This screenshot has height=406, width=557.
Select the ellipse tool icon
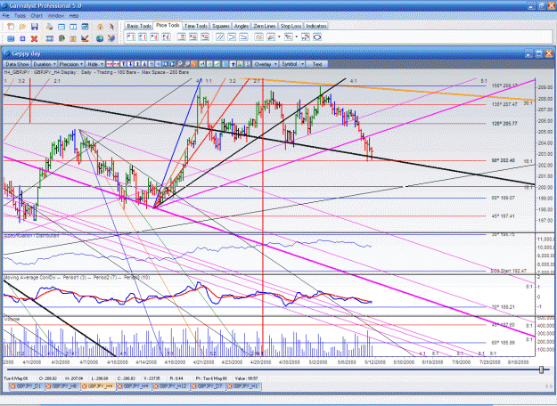coord(317,37)
